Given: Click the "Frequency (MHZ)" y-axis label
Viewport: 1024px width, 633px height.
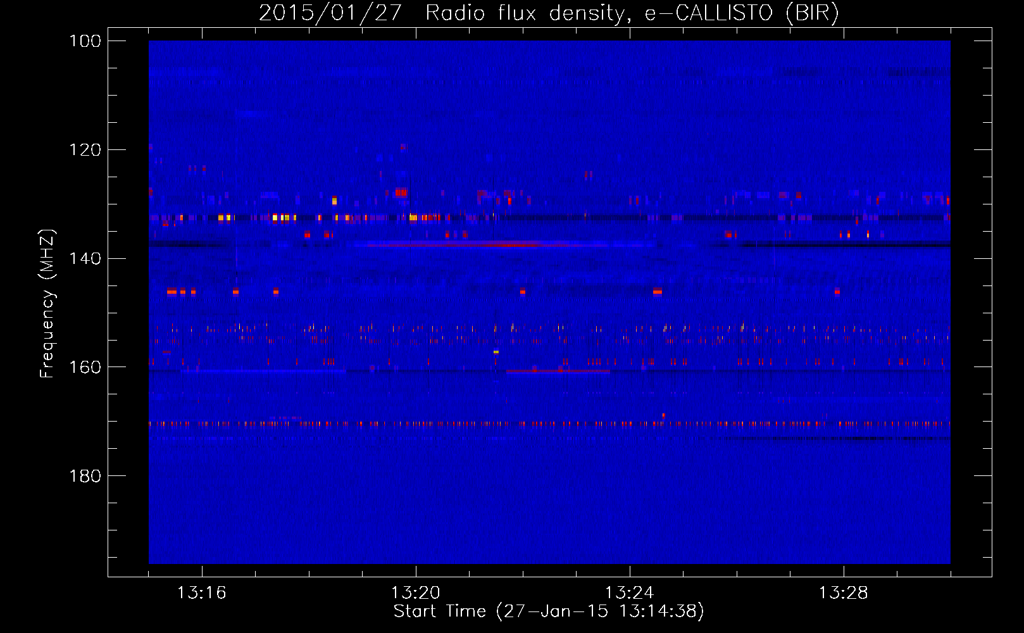Looking at the screenshot, I should (x=48, y=304).
